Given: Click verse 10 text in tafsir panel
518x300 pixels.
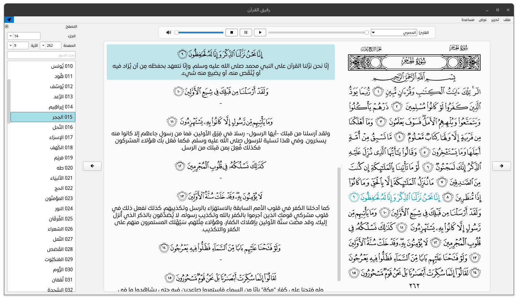Looking at the screenshot, I should (221, 91).
